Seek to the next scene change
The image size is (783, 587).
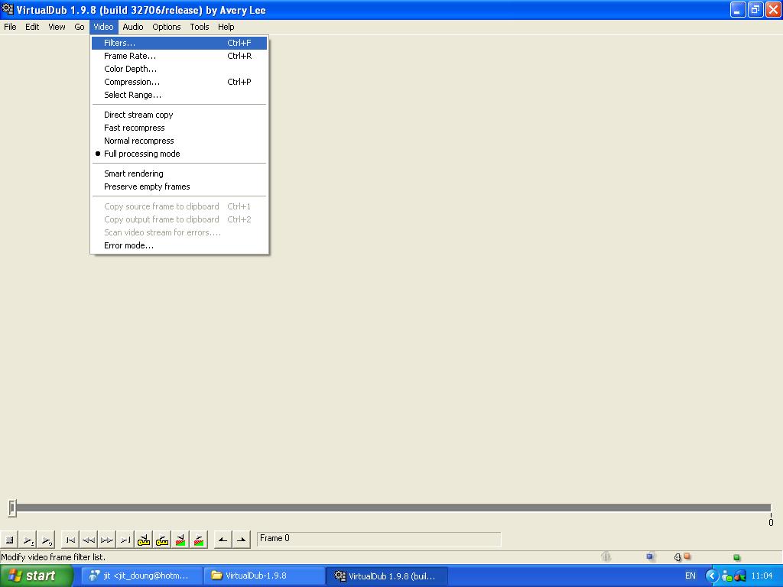[x=199, y=540]
